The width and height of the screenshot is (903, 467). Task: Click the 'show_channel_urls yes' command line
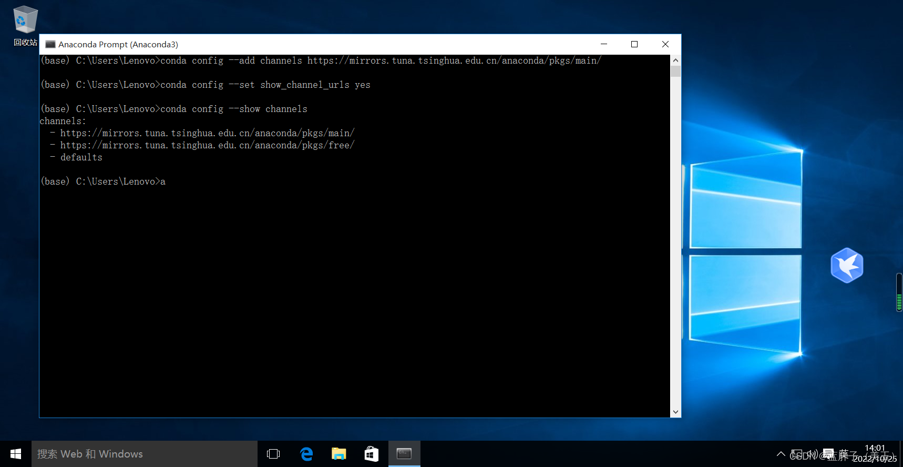click(206, 85)
